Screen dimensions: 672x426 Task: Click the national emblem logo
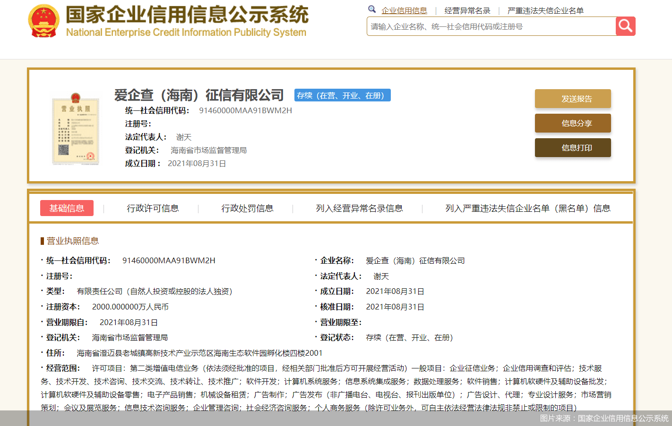44,21
